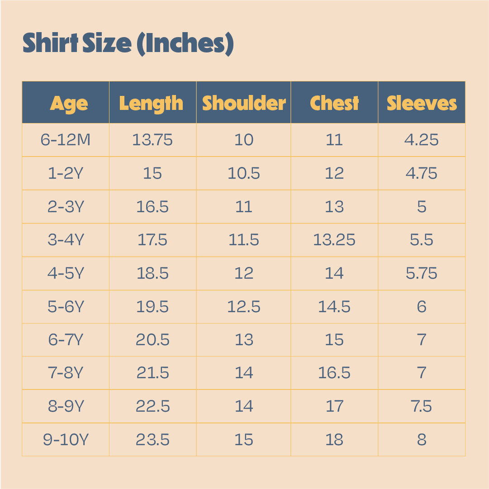Select the 13.75 length value

[152, 140]
